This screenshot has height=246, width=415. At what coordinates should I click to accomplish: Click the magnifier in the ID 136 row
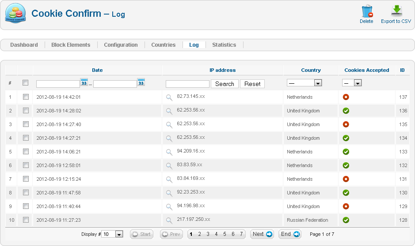pyautogui.click(x=169, y=111)
